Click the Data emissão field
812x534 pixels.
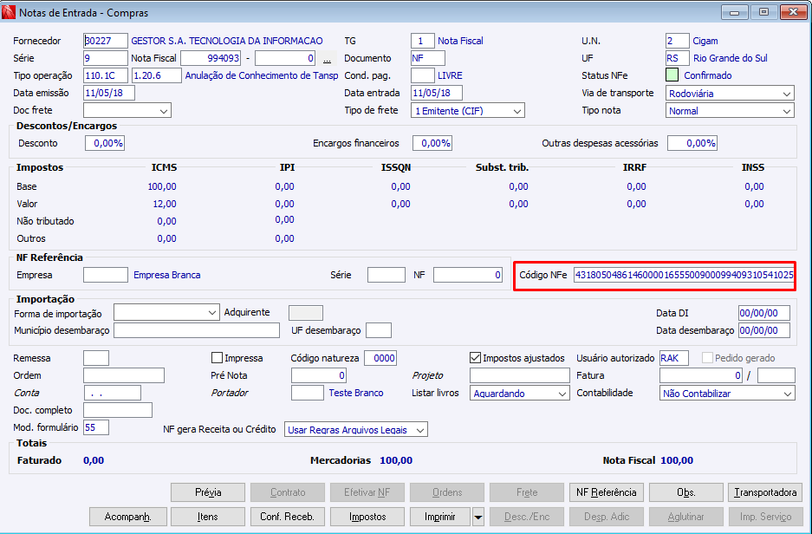(x=109, y=93)
